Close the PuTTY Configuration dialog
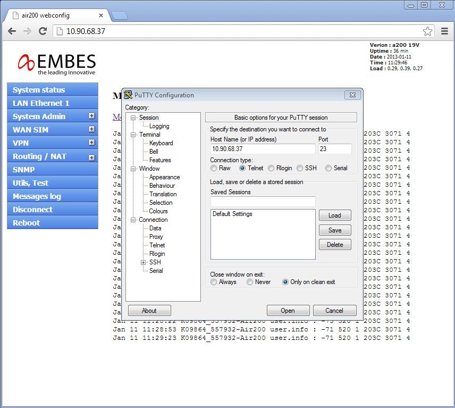The width and height of the screenshot is (455, 408). [x=352, y=95]
